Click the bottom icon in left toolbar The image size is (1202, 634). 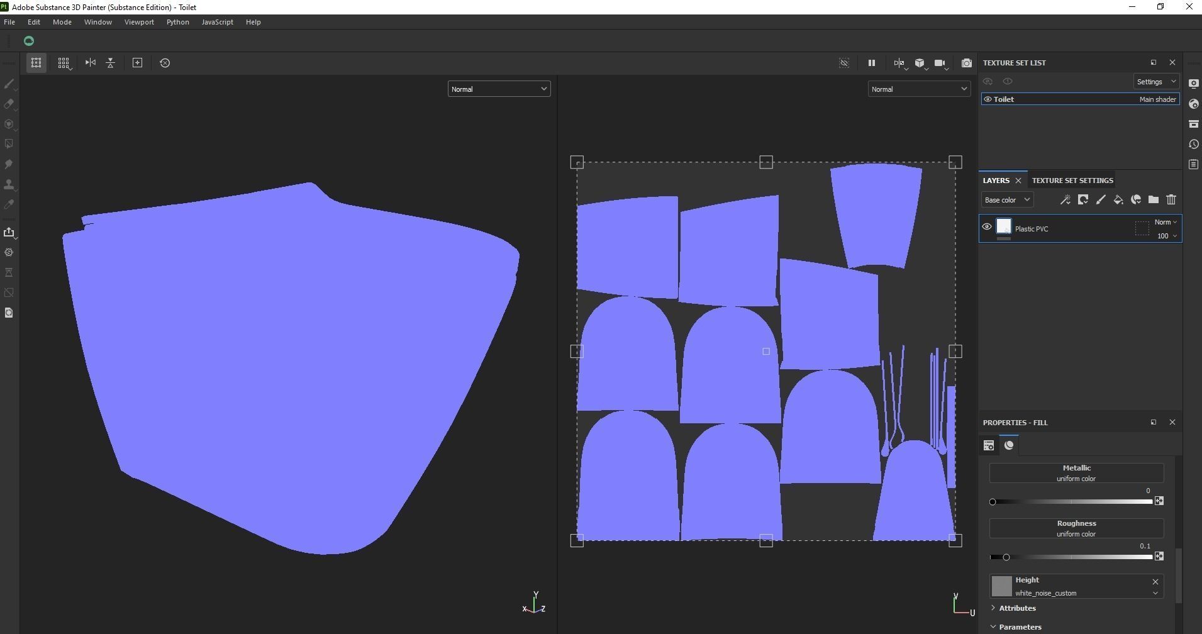point(9,313)
